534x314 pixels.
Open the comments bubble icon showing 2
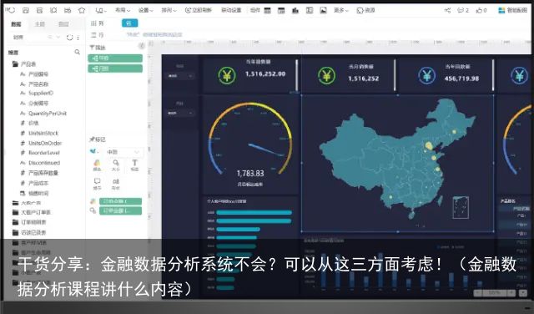tap(463, 10)
